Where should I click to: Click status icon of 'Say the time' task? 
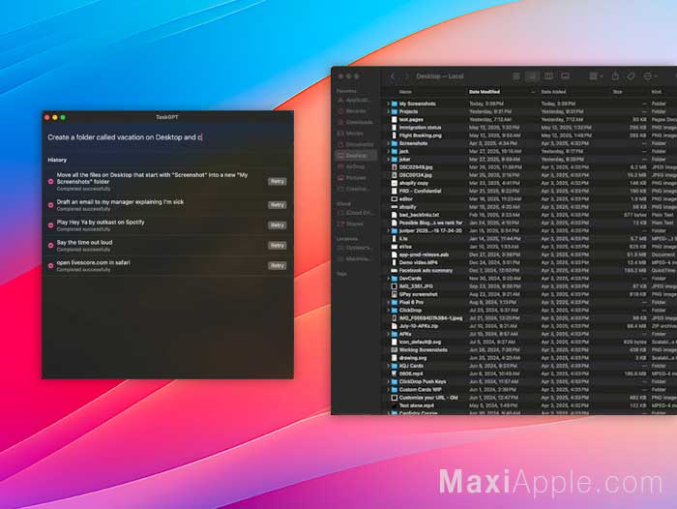click(x=50, y=246)
